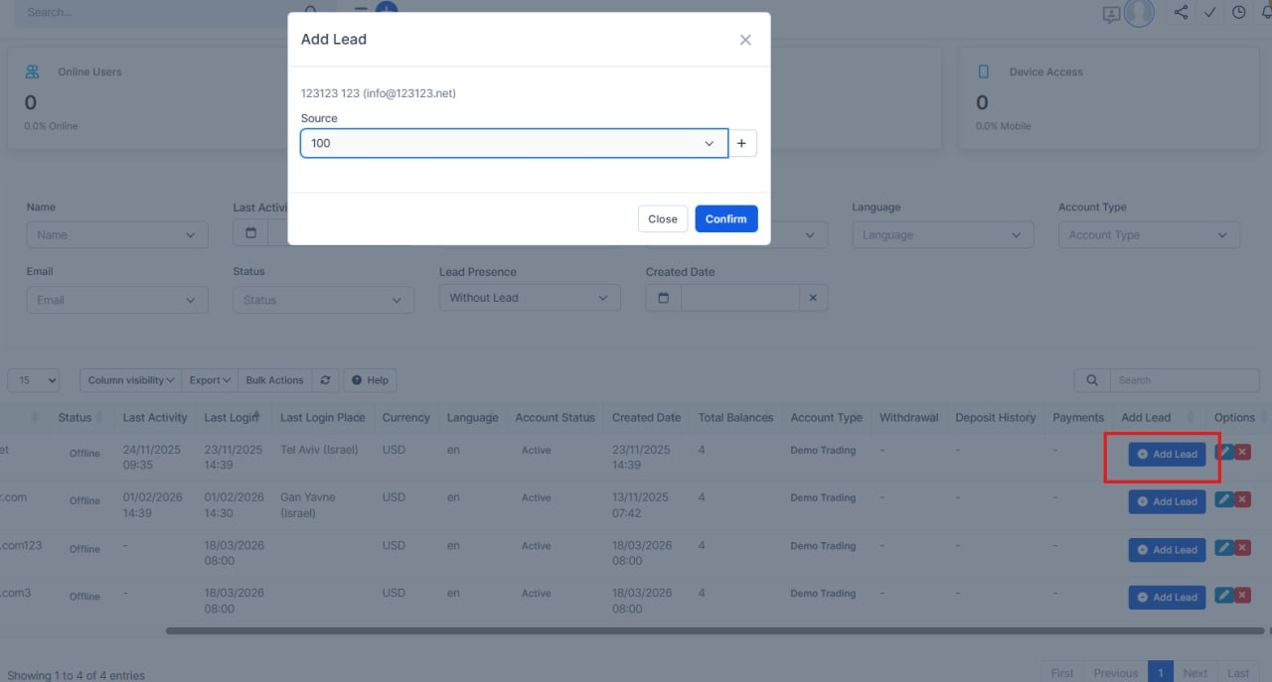
Task: Click the edit pencil icon in first row
Action: (1224, 452)
